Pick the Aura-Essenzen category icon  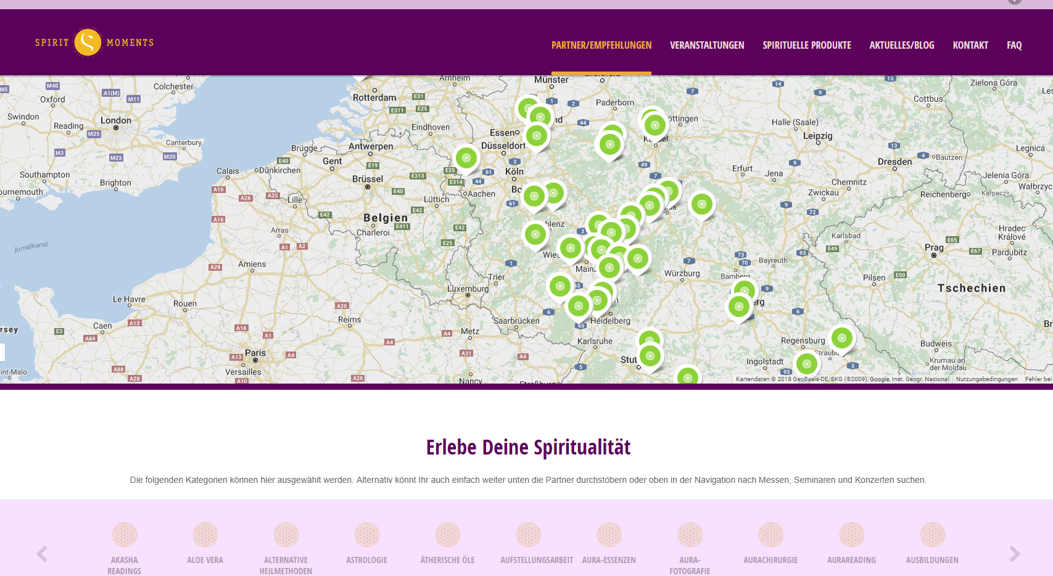click(x=609, y=535)
